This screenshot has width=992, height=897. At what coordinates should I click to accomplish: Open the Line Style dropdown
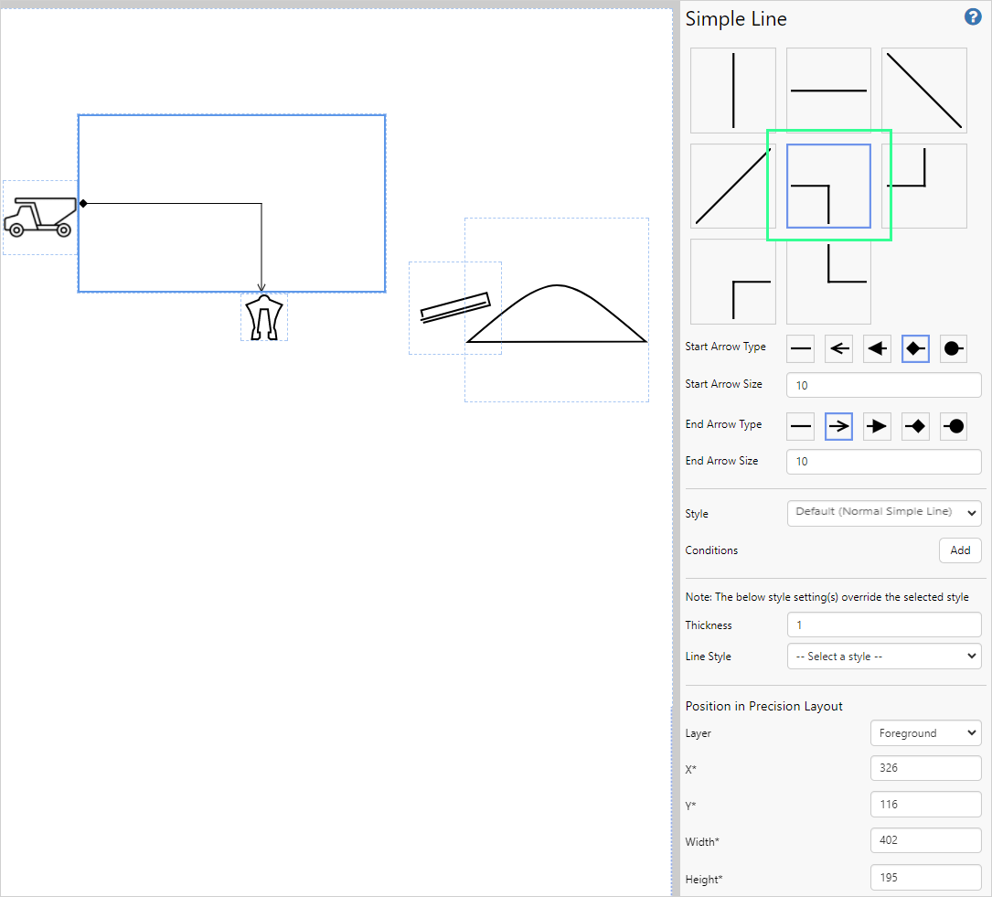(883, 656)
